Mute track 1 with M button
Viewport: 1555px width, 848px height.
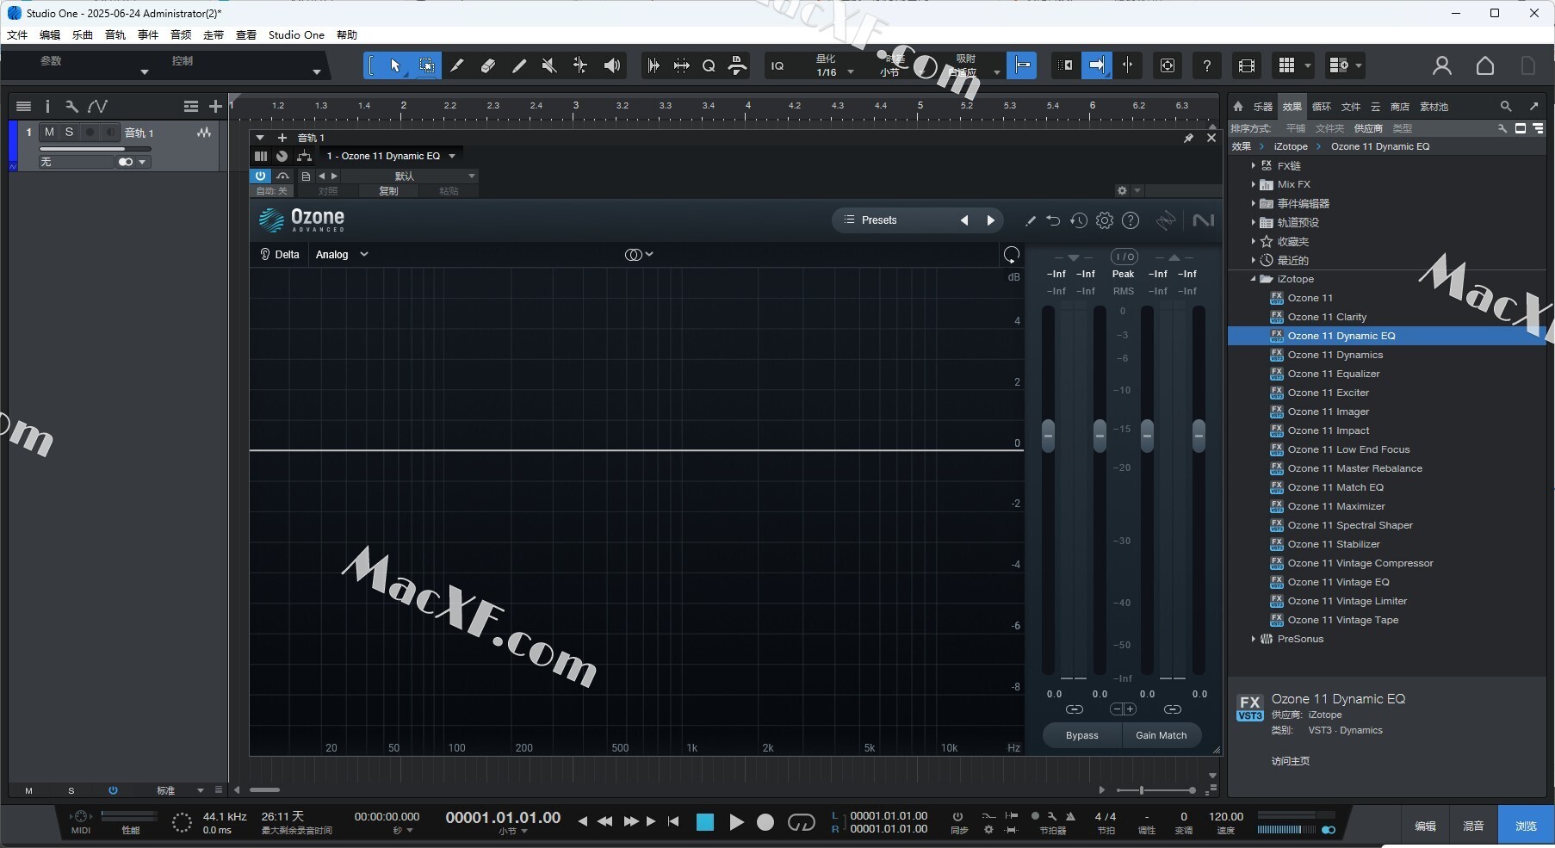(x=49, y=132)
